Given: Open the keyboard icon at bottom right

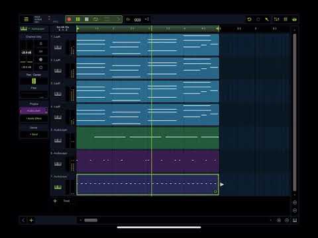Looking at the screenshot, I should [x=295, y=220].
